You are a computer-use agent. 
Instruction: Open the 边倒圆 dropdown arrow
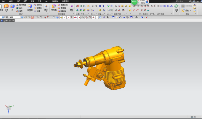[30, 12]
